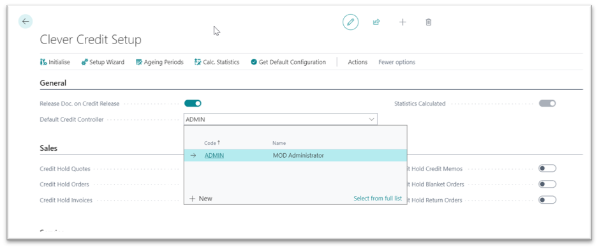The height and width of the screenshot is (249, 599).
Task: Click the pencil edit icon
Action: (350, 22)
